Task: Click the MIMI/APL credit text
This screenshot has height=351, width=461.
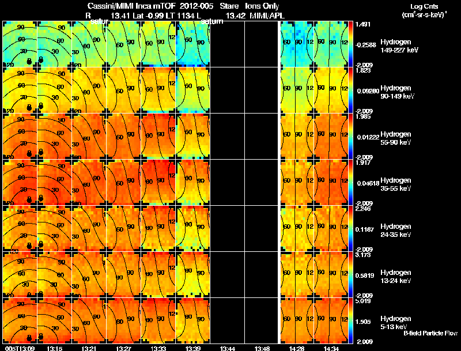Action: coord(267,16)
